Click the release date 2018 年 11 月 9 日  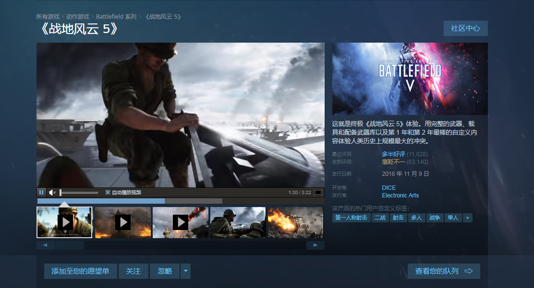pyautogui.click(x=405, y=174)
